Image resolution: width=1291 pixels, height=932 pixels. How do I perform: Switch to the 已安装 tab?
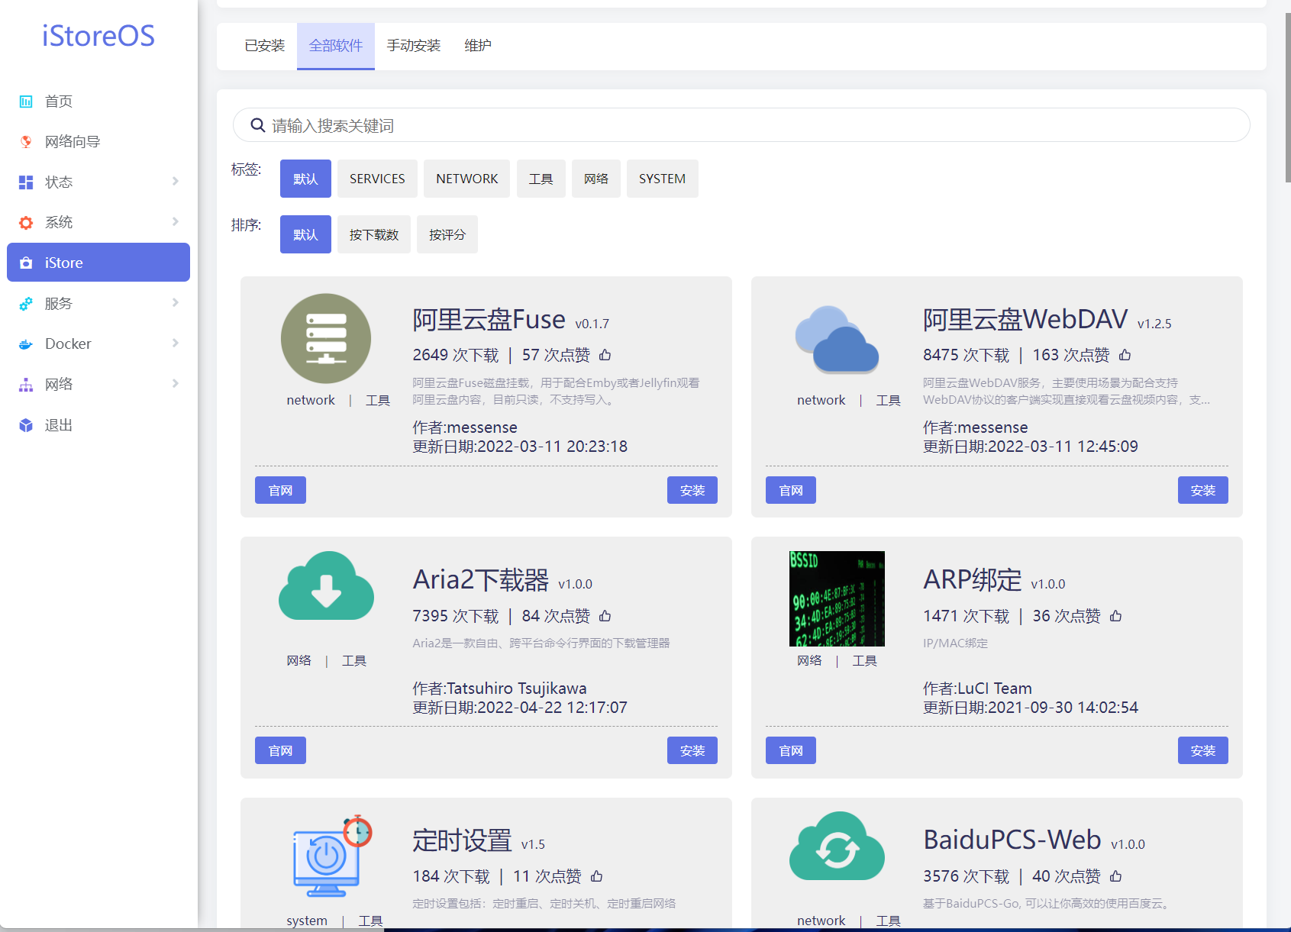pos(264,46)
